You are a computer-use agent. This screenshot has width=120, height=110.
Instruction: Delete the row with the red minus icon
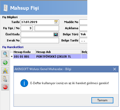[5, 87]
